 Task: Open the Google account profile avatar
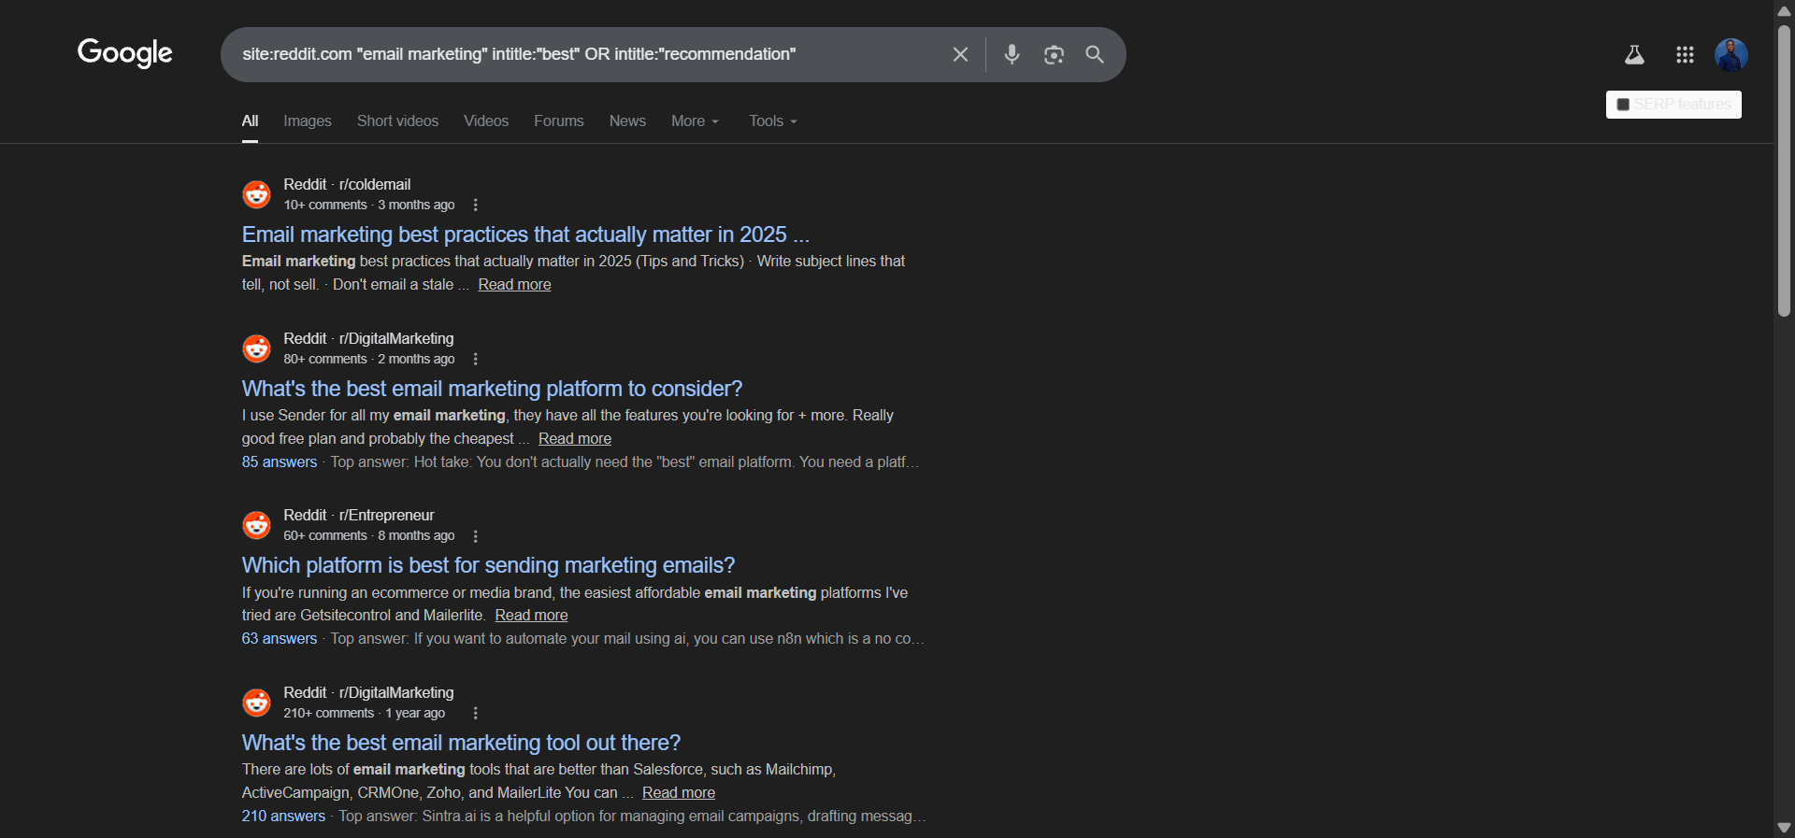point(1731,54)
